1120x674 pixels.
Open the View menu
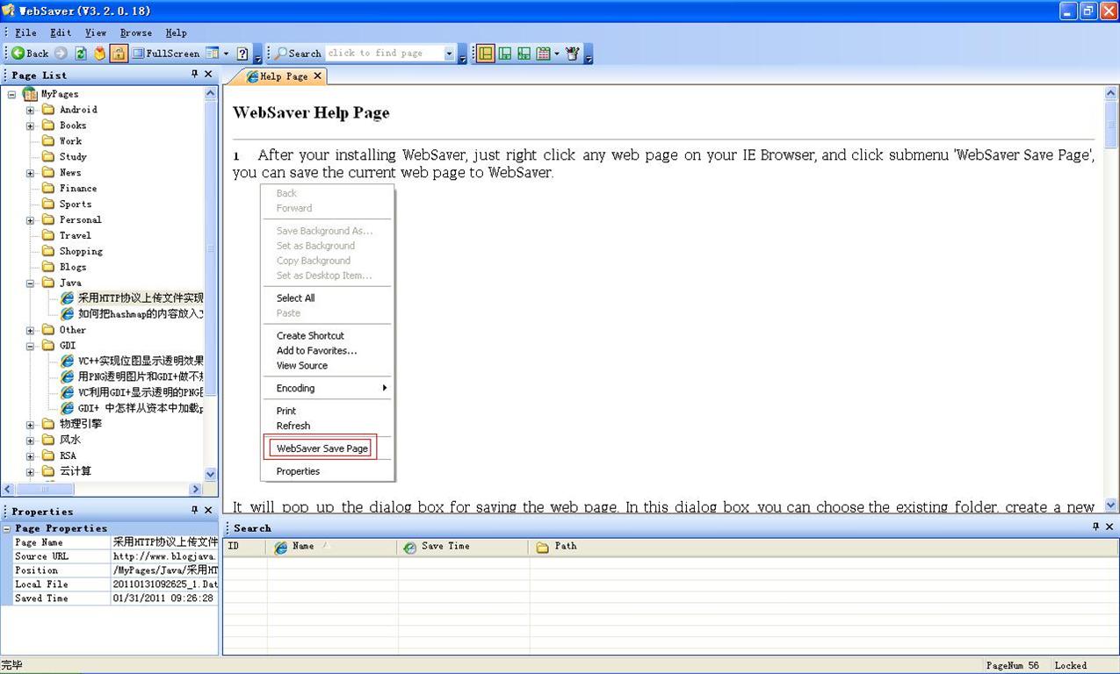point(96,32)
